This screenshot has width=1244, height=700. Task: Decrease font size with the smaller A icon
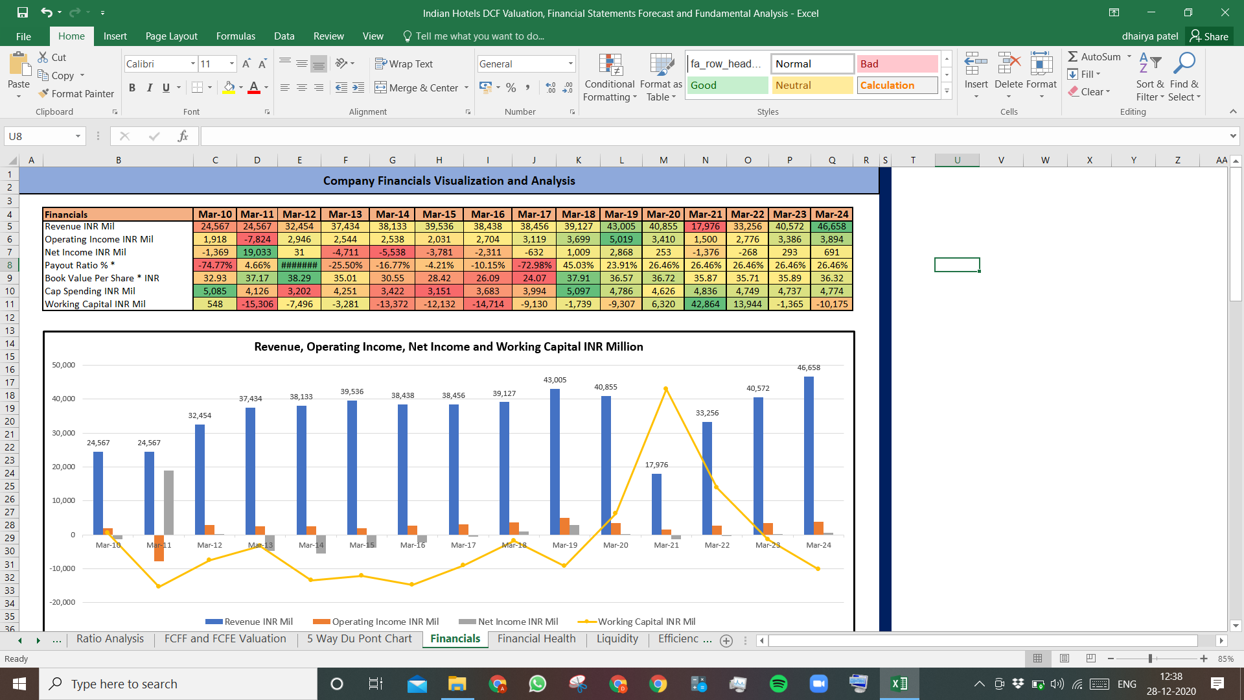coord(262,64)
